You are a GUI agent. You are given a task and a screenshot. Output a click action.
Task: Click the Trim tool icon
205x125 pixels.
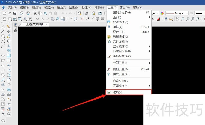tap(9, 65)
